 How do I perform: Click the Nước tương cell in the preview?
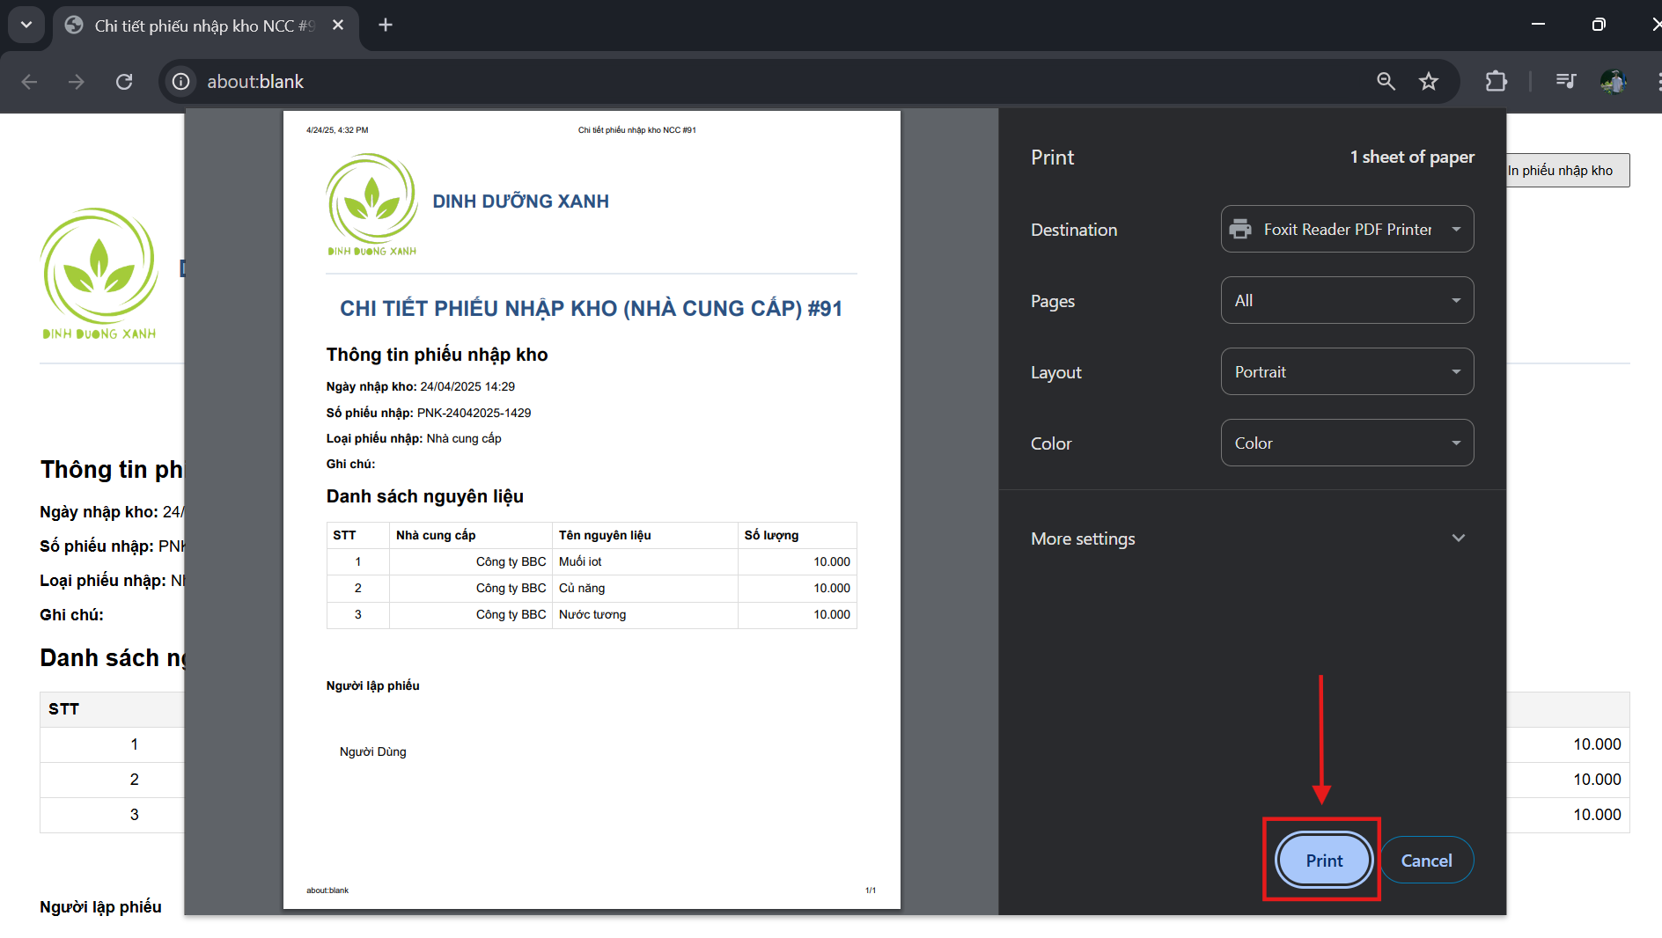tap(645, 614)
